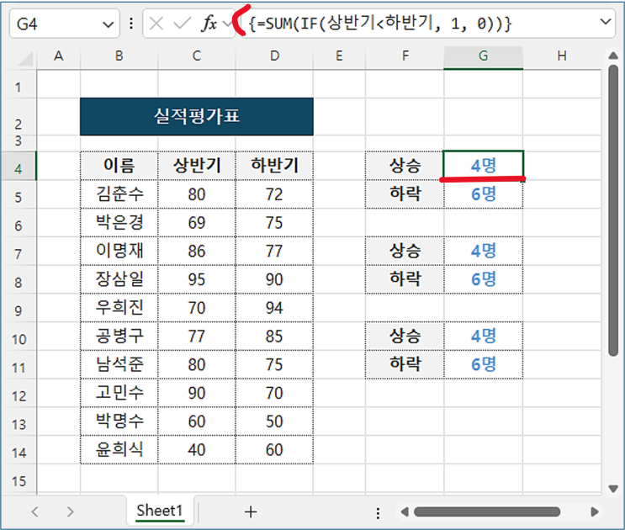
Task: Click next sheet navigation arrow
Action: 70,511
